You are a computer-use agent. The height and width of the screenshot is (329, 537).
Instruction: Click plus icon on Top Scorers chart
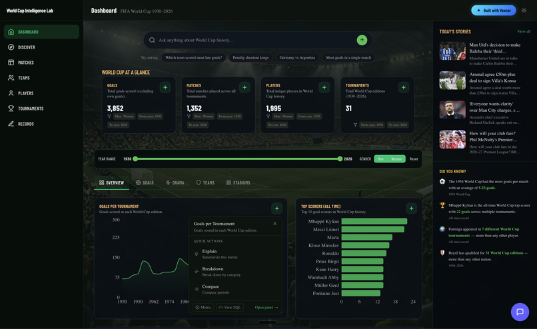tap(411, 208)
